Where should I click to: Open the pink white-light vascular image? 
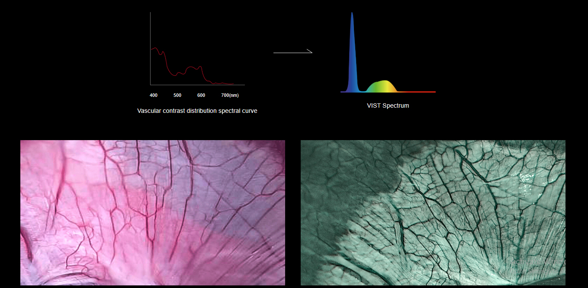click(x=153, y=212)
